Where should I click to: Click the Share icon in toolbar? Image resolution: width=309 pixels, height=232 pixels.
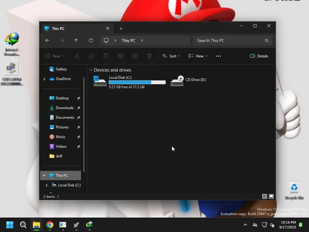(x=135, y=56)
